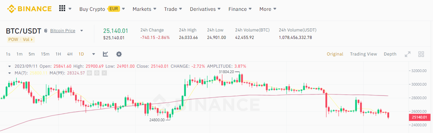Open MA indicator settings icon
The height and width of the screenshot is (133, 433).
point(97,73)
